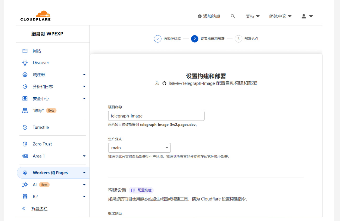The width and height of the screenshot is (340, 221).
Task: Go to 网站 in the sidebar
Action: click(37, 51)
